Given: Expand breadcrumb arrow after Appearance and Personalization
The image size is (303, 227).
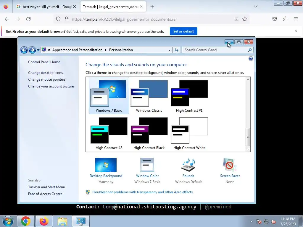Looking at the screenshot, I should [106, 50].
